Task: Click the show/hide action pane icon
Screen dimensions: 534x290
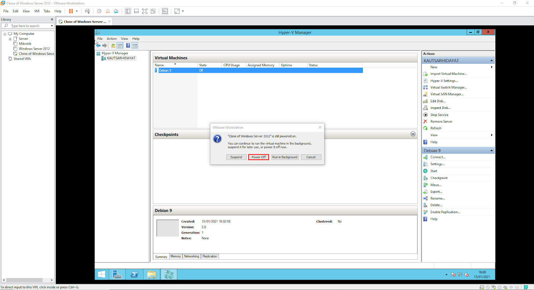Action: click(135, 45)
